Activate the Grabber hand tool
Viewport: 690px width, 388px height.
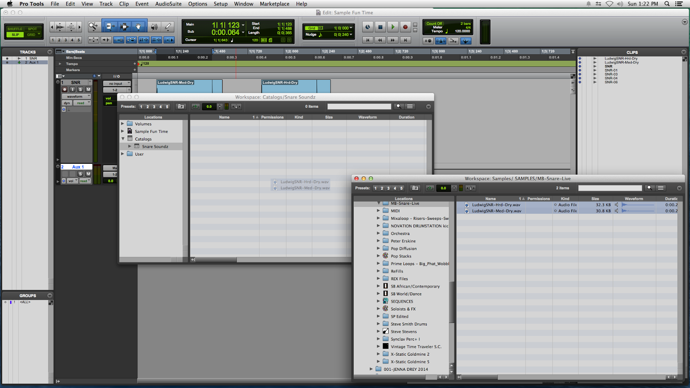[x=138, y=27]
